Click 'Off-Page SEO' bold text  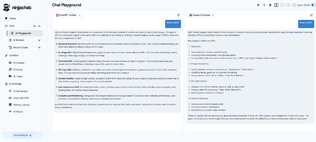click(x=65, y=70)
